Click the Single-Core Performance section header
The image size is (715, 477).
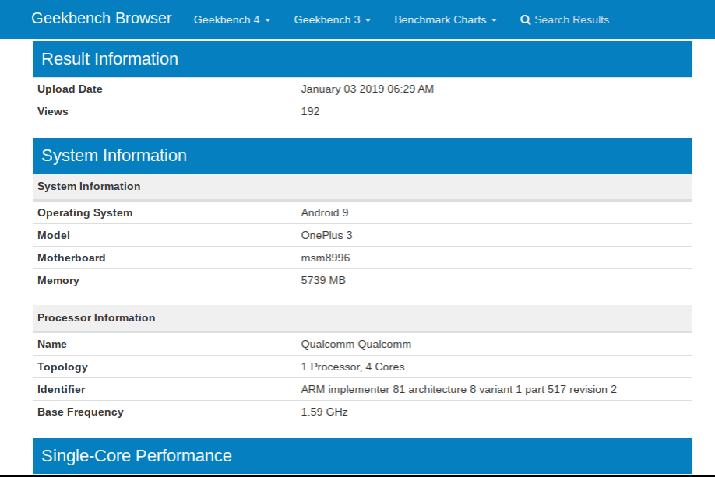[x=362, y=456]
